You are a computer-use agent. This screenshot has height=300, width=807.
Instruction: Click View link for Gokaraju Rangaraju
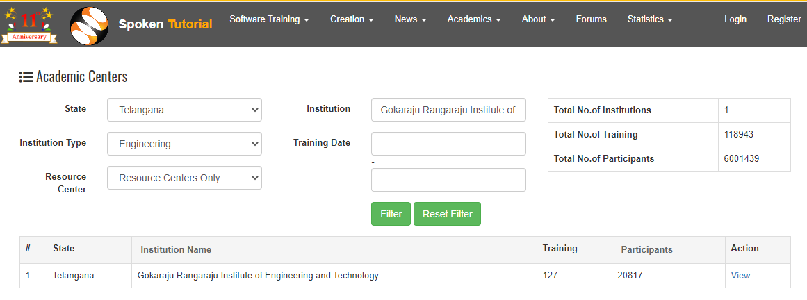pos(740,275)
